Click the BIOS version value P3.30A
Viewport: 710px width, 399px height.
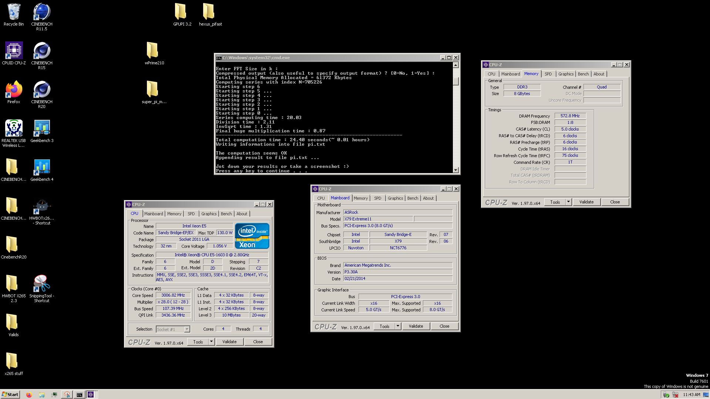[x=398, y=272]
